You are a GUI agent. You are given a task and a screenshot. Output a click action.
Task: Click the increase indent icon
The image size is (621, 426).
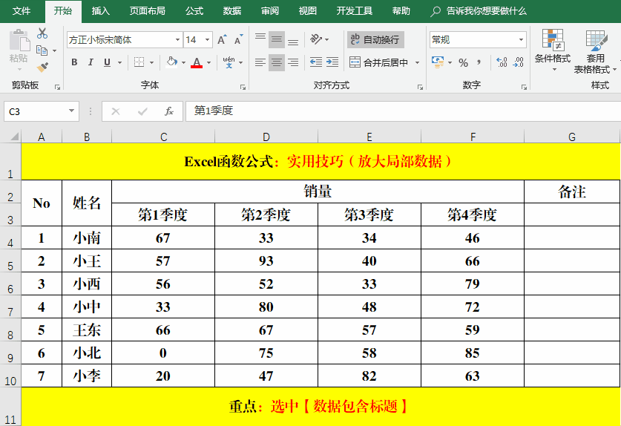click(x=333, y=63)
